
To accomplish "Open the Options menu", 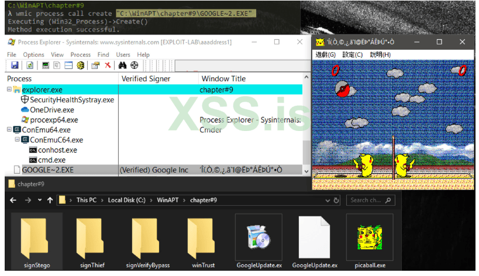I will click(33, 54).
